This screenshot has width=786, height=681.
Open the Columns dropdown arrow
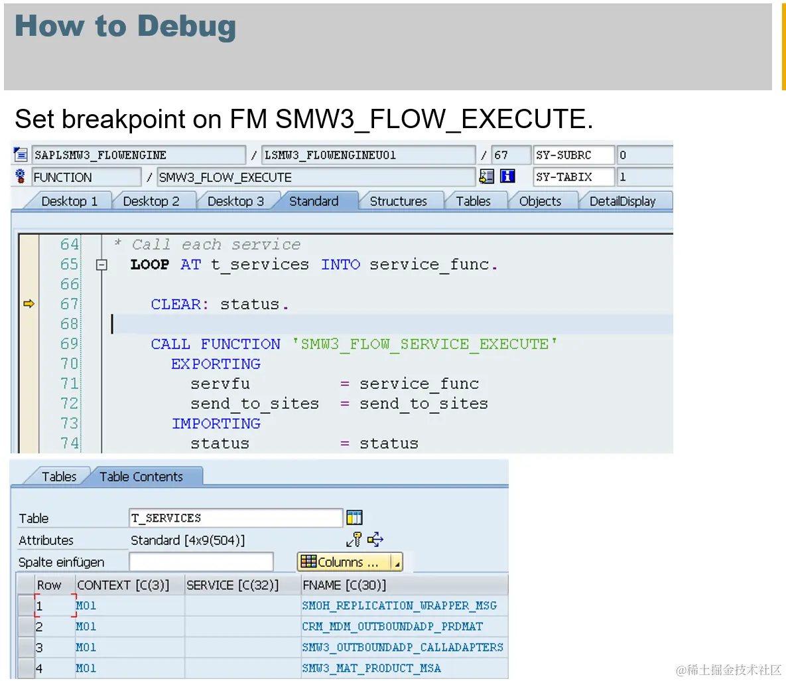(397, 563)
